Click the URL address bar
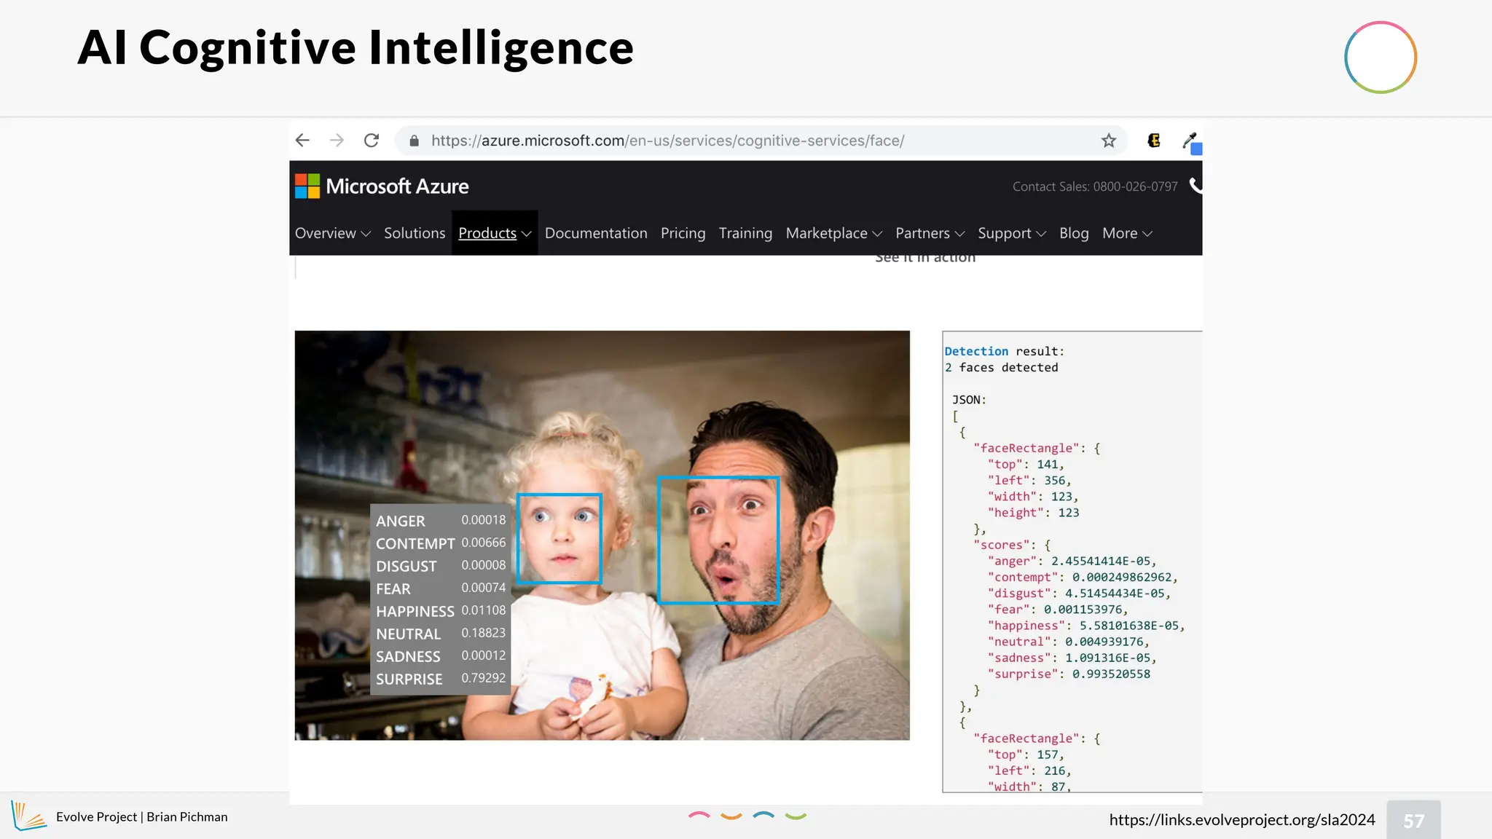The height and width of the screenshot is (839, 1492). tap(761, 141)
